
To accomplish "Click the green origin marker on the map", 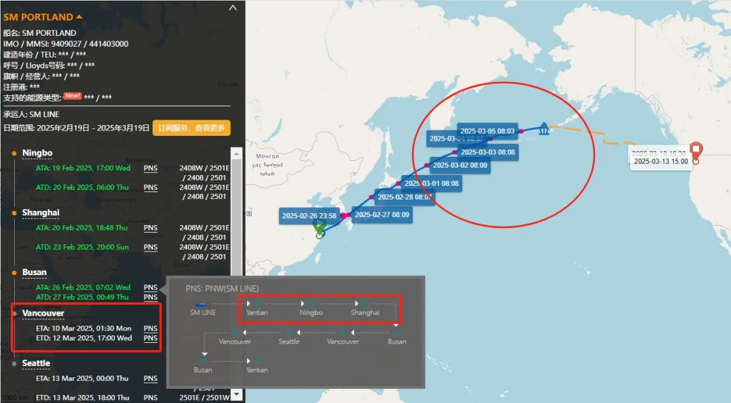I will (x=319, y=230).
